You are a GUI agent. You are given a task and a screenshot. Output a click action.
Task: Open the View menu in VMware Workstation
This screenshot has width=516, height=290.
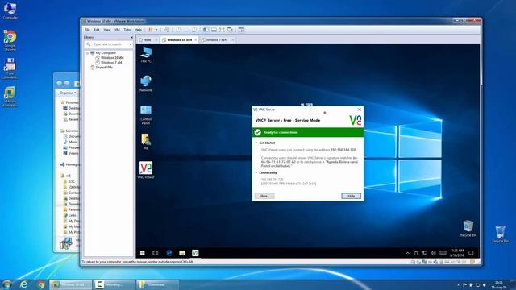pyautogui.click(x=107, y=30)
